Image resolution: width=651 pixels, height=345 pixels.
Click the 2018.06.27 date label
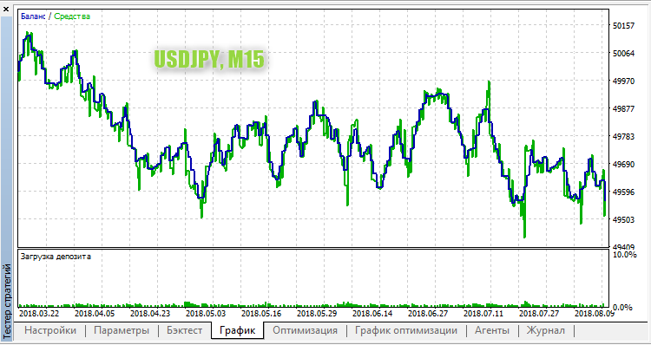pos(428,314)
